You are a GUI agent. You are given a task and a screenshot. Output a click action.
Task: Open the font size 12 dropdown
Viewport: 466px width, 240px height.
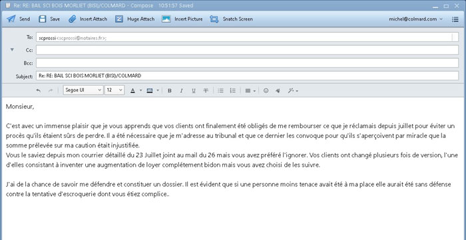coord(115,90)
